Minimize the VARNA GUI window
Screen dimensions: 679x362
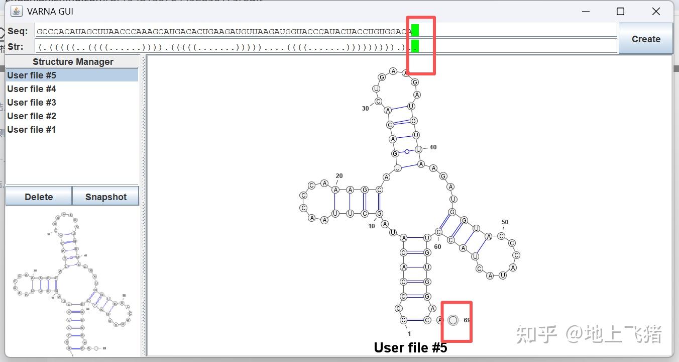(x=586, y=11)
